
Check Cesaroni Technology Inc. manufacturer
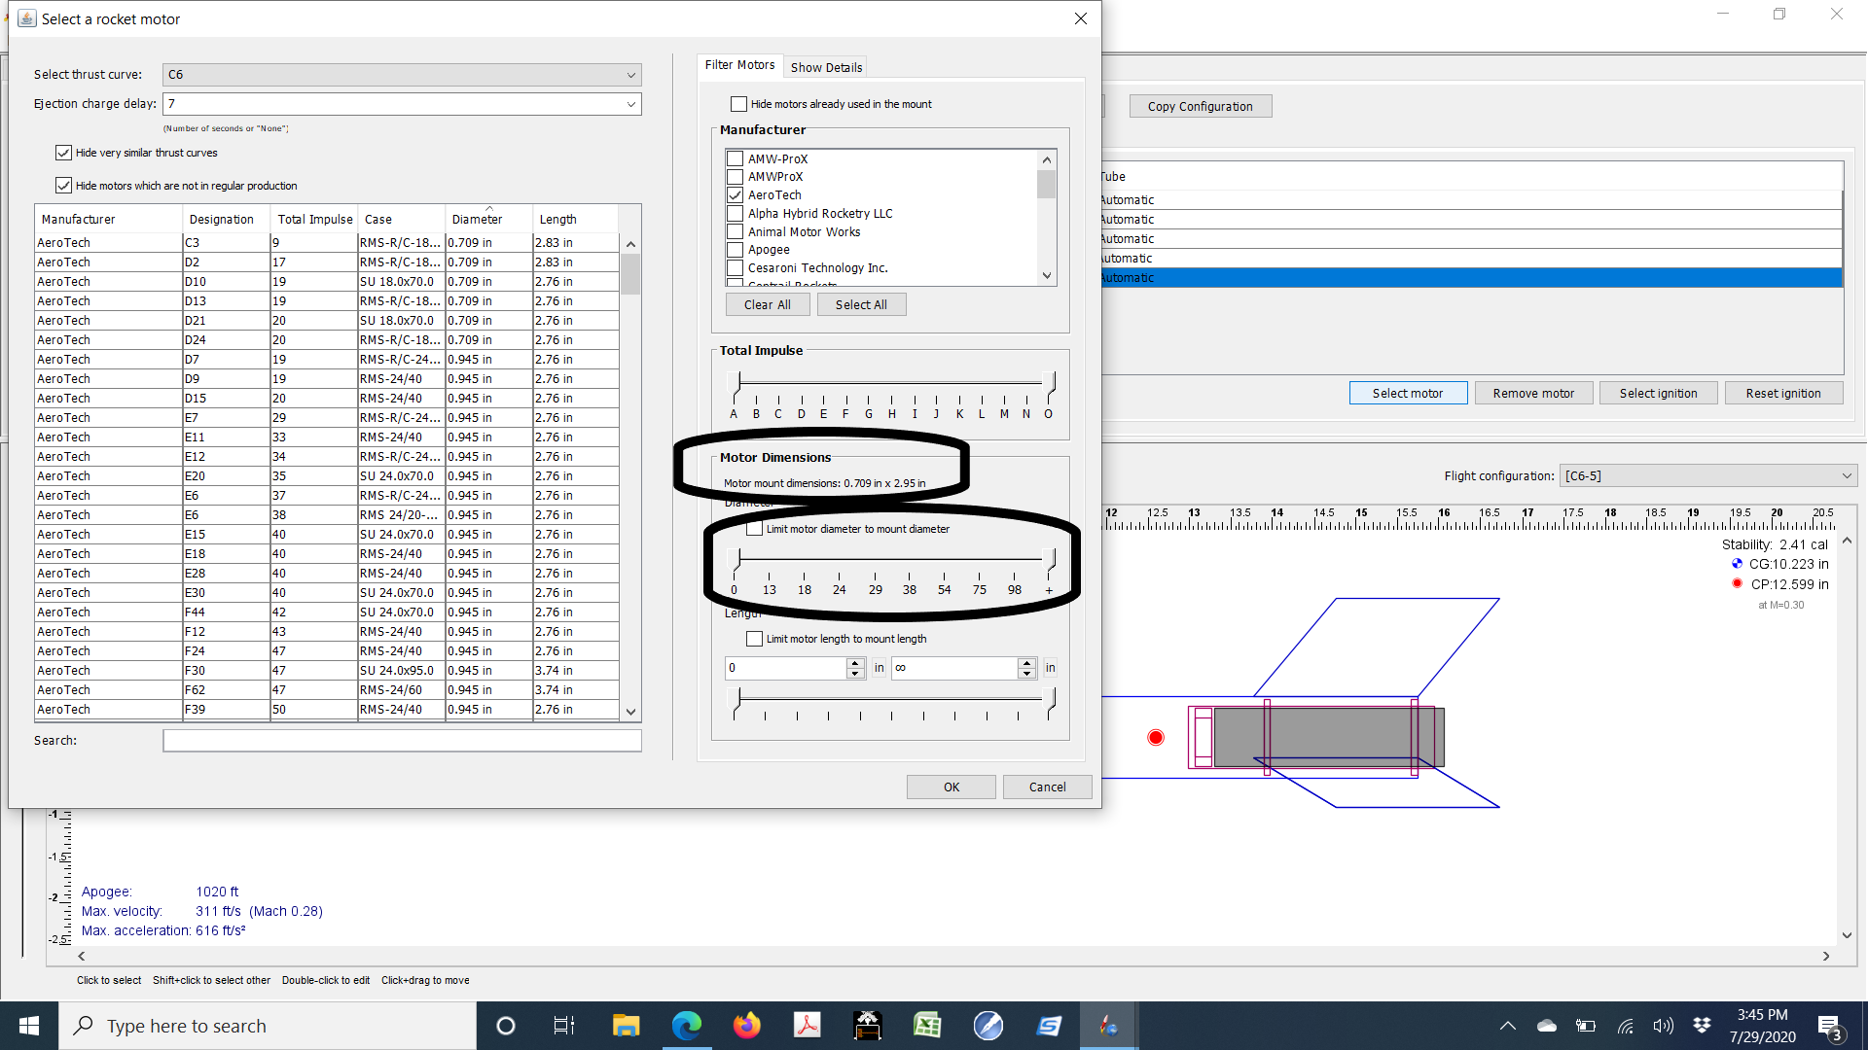pyautogui.click(x=736, y=268)
